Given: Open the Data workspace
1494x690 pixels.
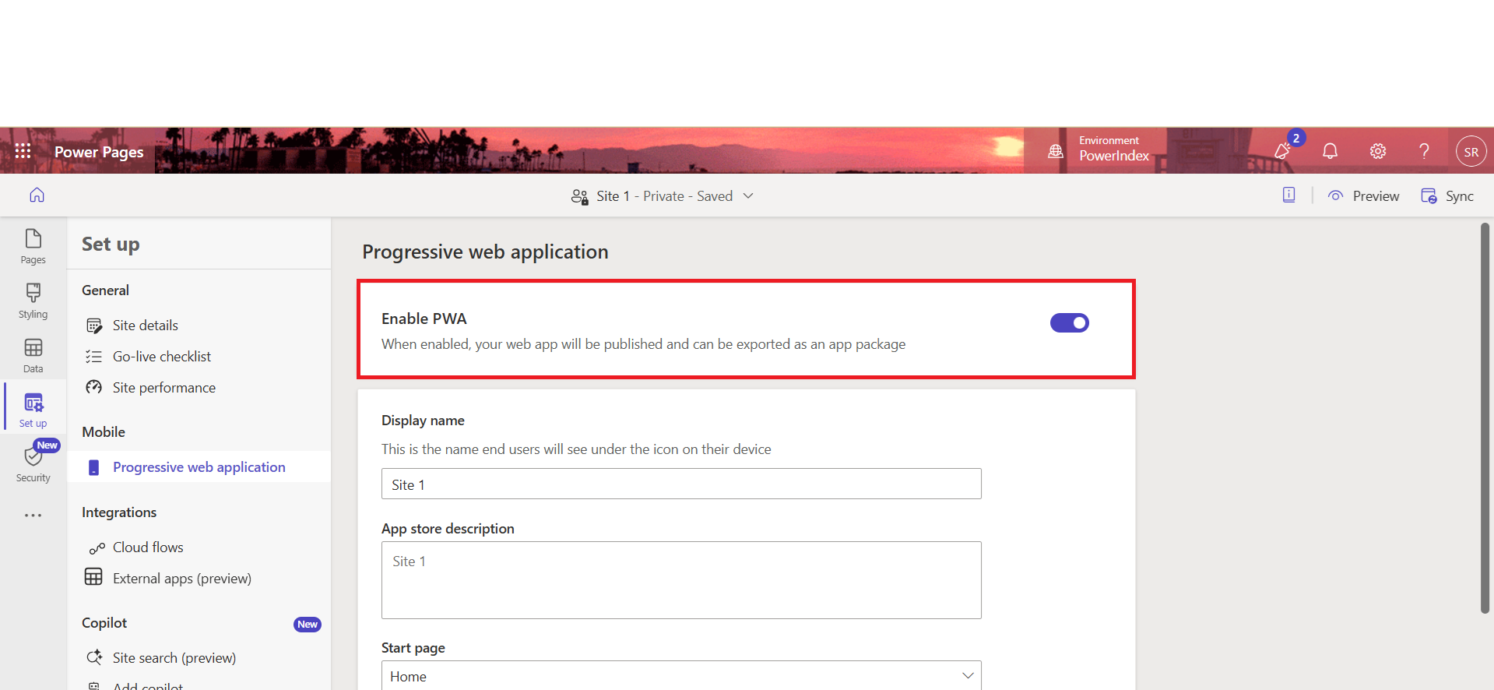Looking at the screenshot, I should coord(33,355).
